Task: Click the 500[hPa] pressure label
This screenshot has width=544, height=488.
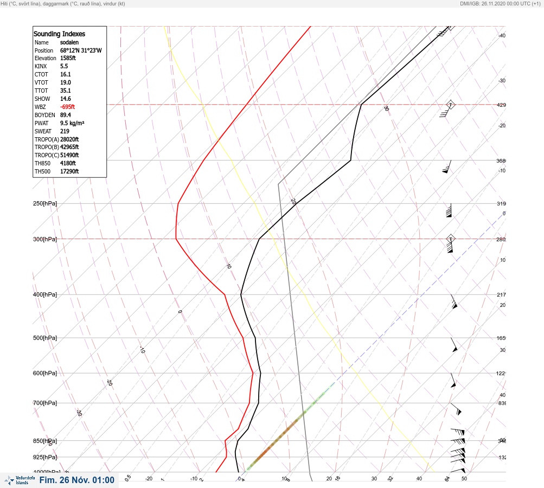Action: 45,338
